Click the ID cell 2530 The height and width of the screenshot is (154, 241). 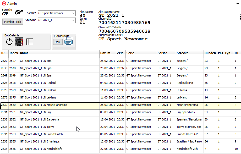click(x=4, y=105)
